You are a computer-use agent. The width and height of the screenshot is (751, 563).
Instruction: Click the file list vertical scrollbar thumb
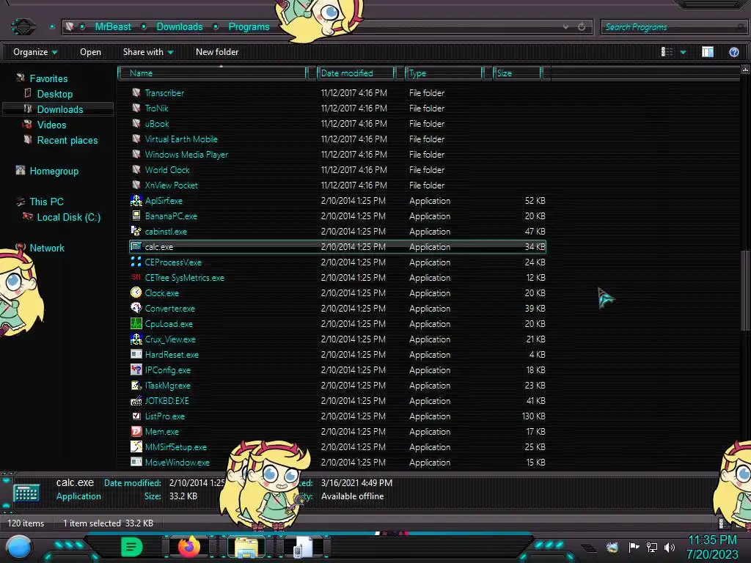tap(745, 290)
